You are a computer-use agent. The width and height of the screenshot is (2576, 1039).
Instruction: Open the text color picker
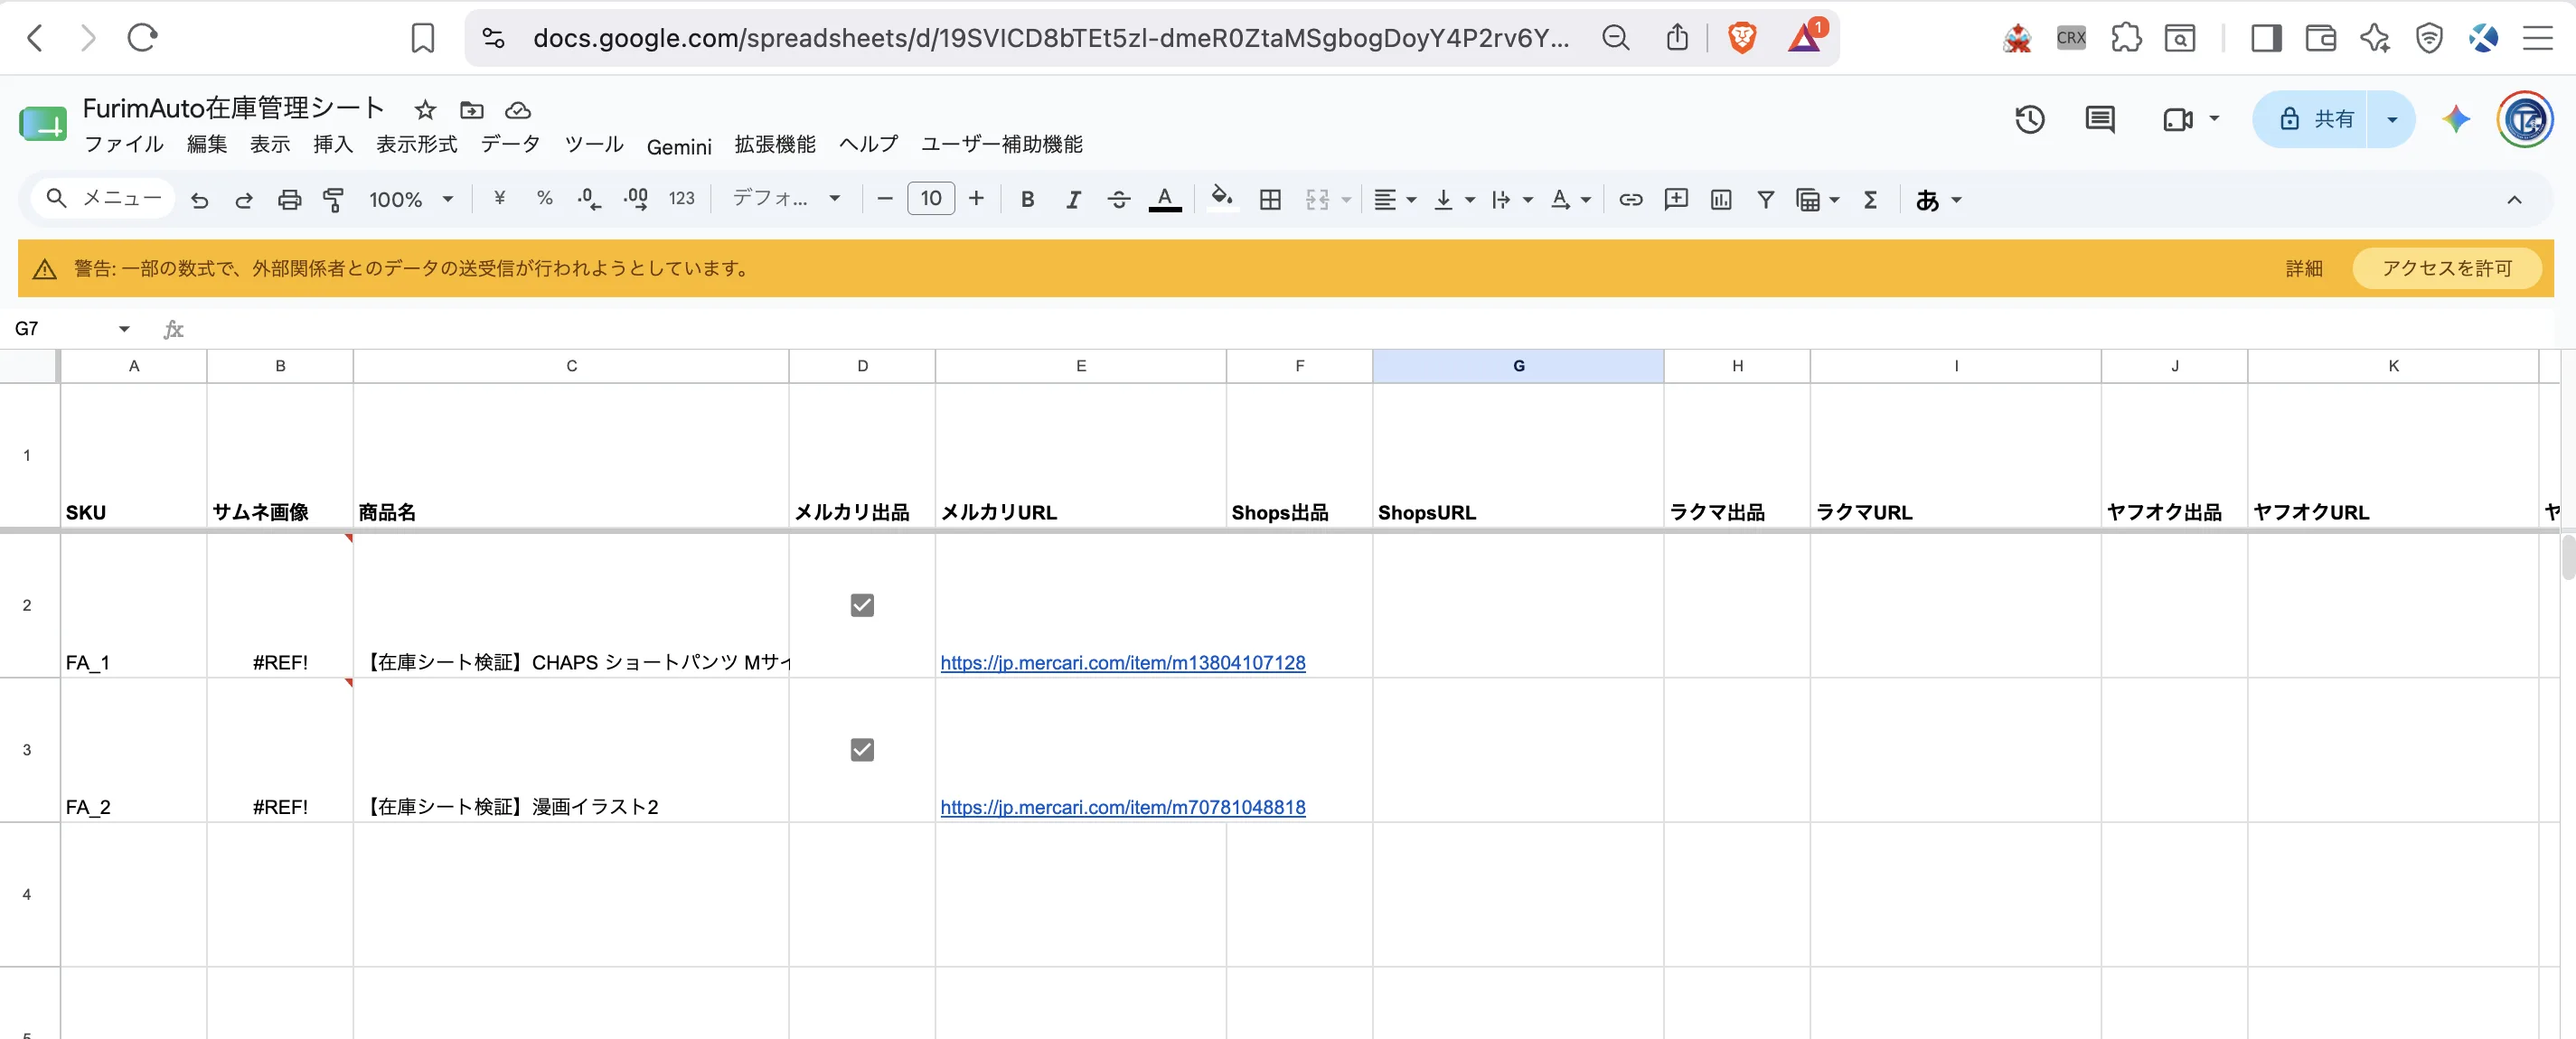coord(1164,199)
